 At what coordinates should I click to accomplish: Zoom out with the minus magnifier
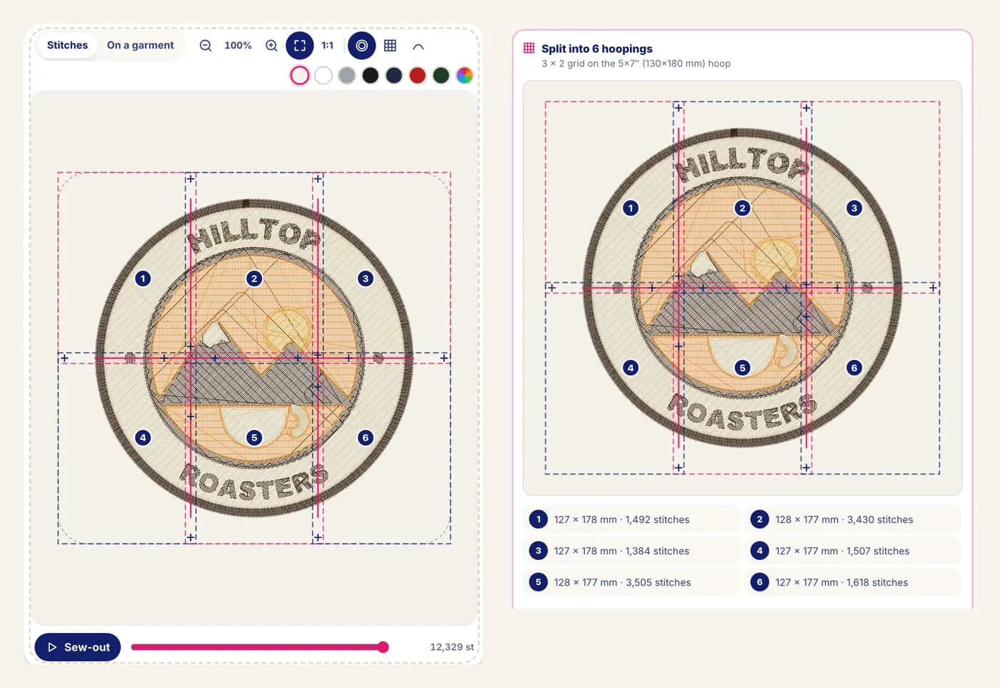click(206, 45)
